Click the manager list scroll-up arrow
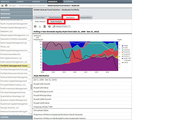The width and height of the screenshot is (179, 121). pyautogui.click(x=31, y=21)
